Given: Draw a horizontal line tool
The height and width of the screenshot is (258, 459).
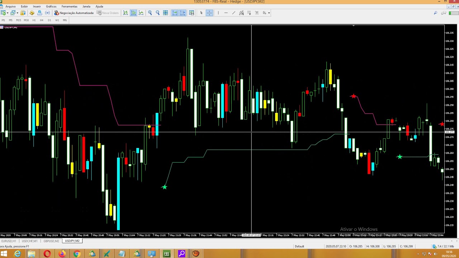Looking at the screenshot, I should (226, 13).
